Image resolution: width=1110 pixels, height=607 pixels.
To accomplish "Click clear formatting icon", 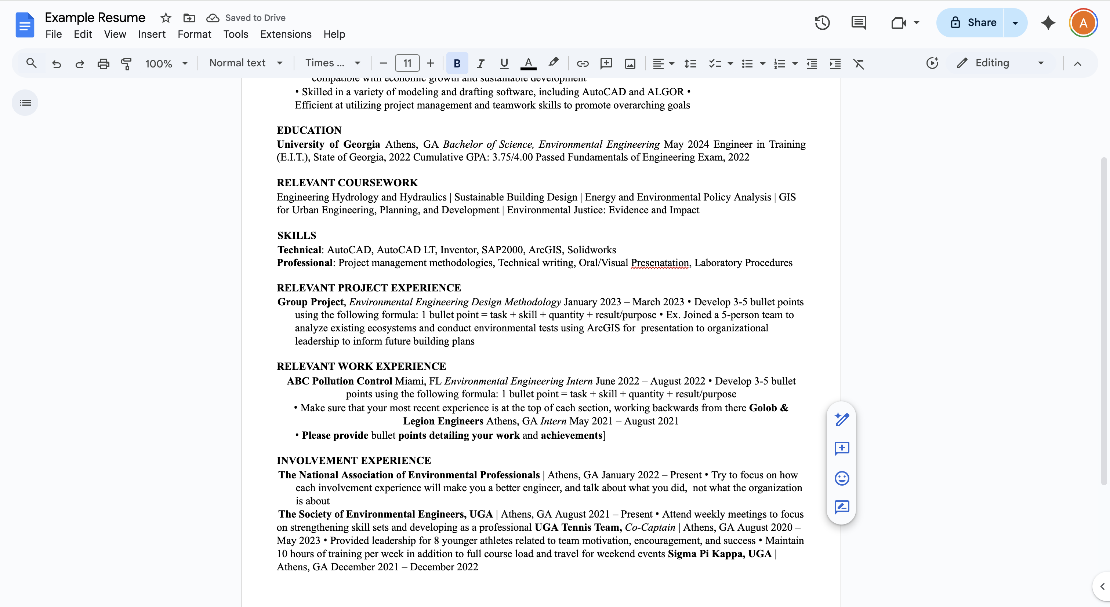I will (x=858, y=64).
